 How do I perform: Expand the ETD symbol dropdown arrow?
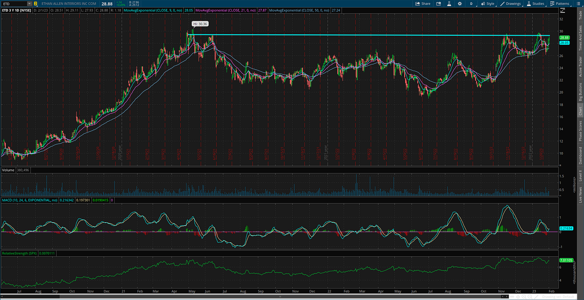(29, 4)
